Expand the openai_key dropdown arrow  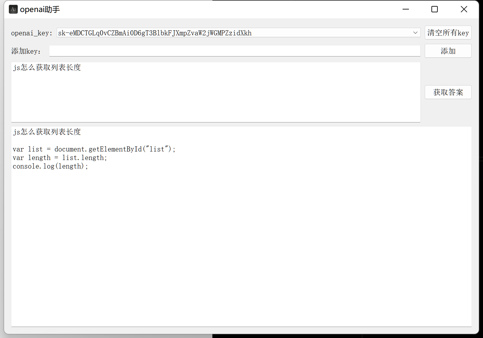(x=415, y=33)
